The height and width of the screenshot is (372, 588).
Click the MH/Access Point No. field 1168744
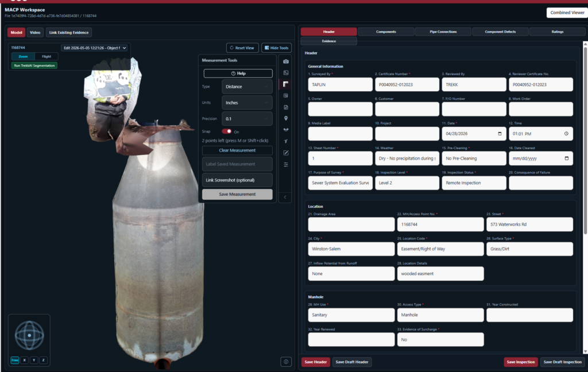point(440,224)
